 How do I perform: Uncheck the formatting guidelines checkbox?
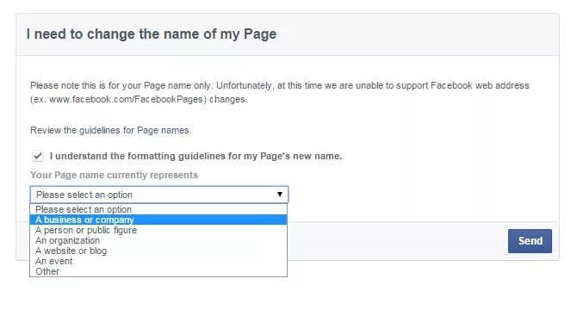click(38, 156)
